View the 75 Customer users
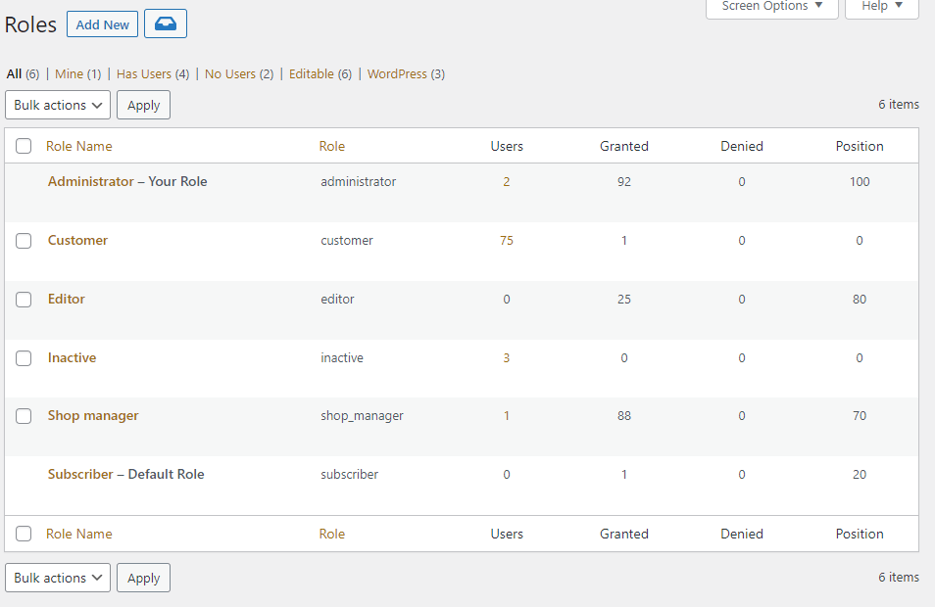Screen dimensions: 935x607 point(507,240)
